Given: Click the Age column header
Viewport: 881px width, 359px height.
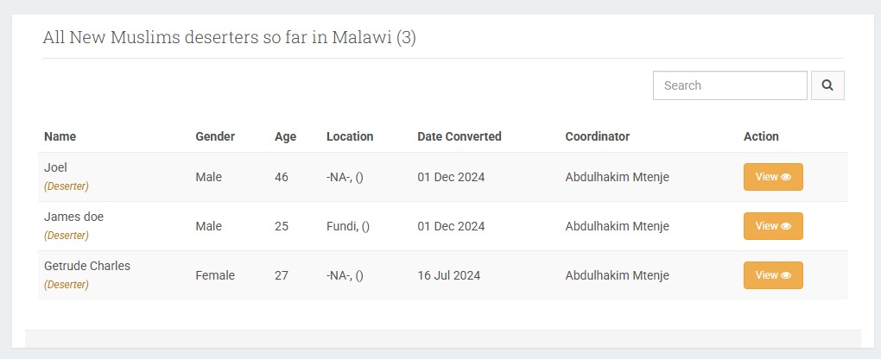Looking at the screenshot, I should [x=285, y=136].
